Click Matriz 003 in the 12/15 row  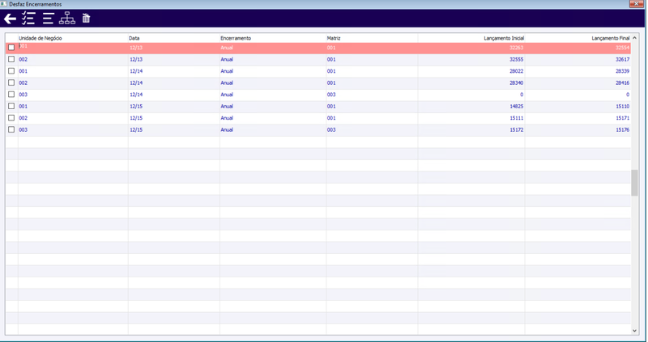pos(331,129)
